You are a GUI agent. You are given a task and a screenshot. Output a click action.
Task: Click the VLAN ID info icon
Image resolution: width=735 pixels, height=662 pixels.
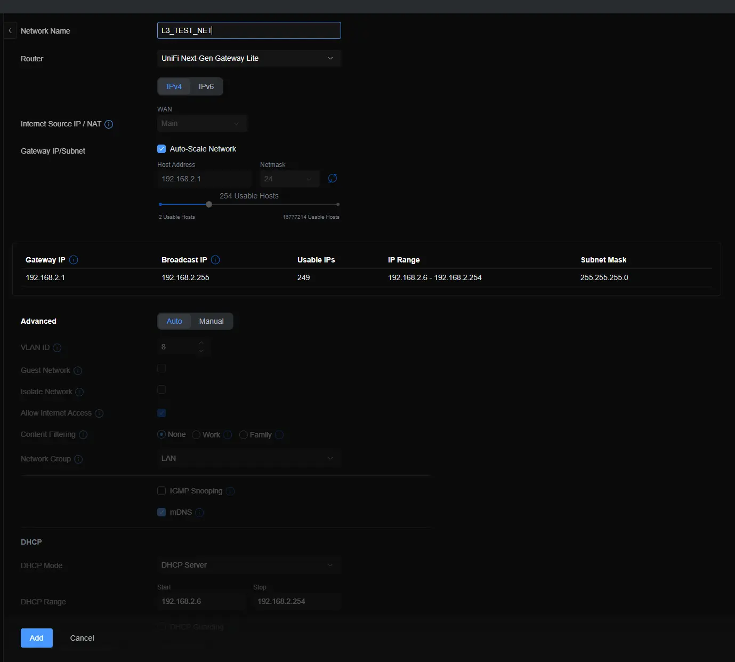tap(57, 348)
